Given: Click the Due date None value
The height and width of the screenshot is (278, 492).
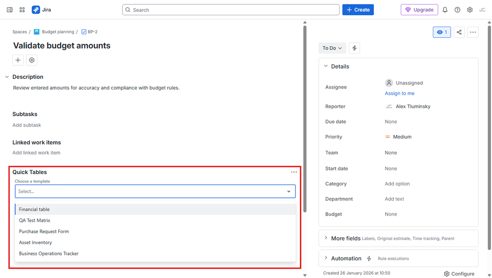Looking at the screenshot, I should tap(391, 122).
